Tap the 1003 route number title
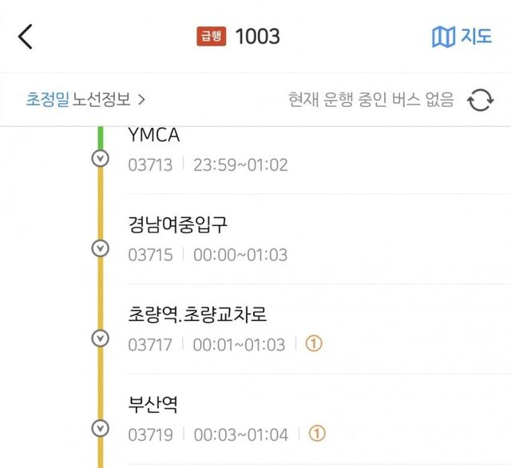This screenshot has width=511, height=468. click(257, 37)
